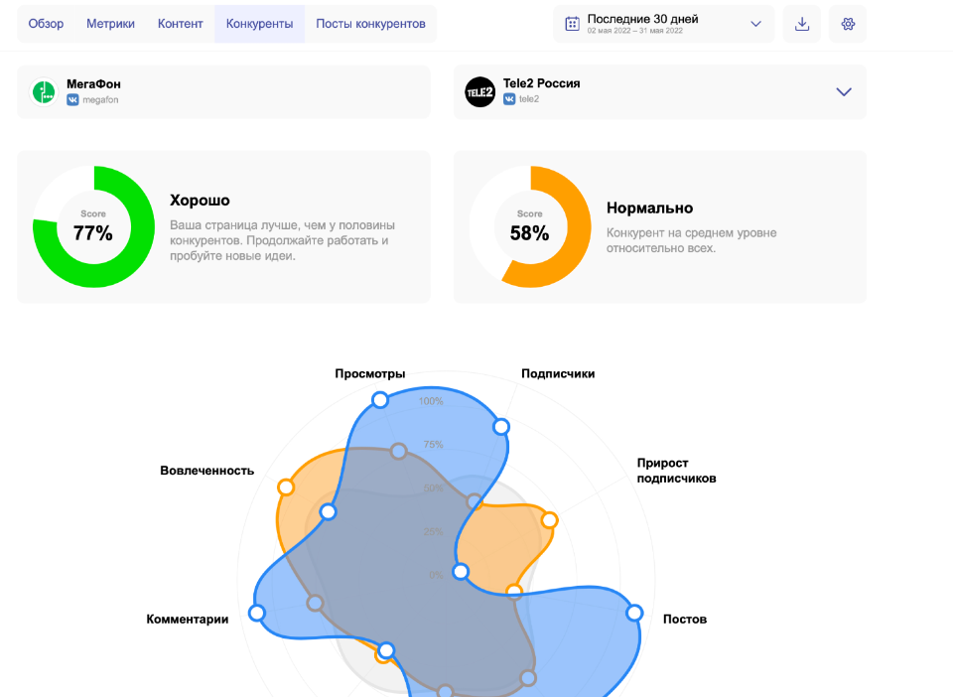This screenshot has width=953, height=697.
Task: Switch to the Метрики tab
Action: 110,24
